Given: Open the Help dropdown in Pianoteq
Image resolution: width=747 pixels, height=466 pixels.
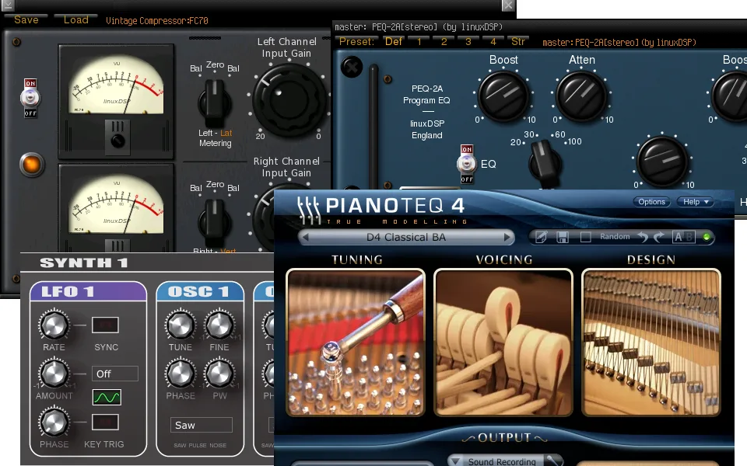Looking at the screenshot, I should 695,202.
